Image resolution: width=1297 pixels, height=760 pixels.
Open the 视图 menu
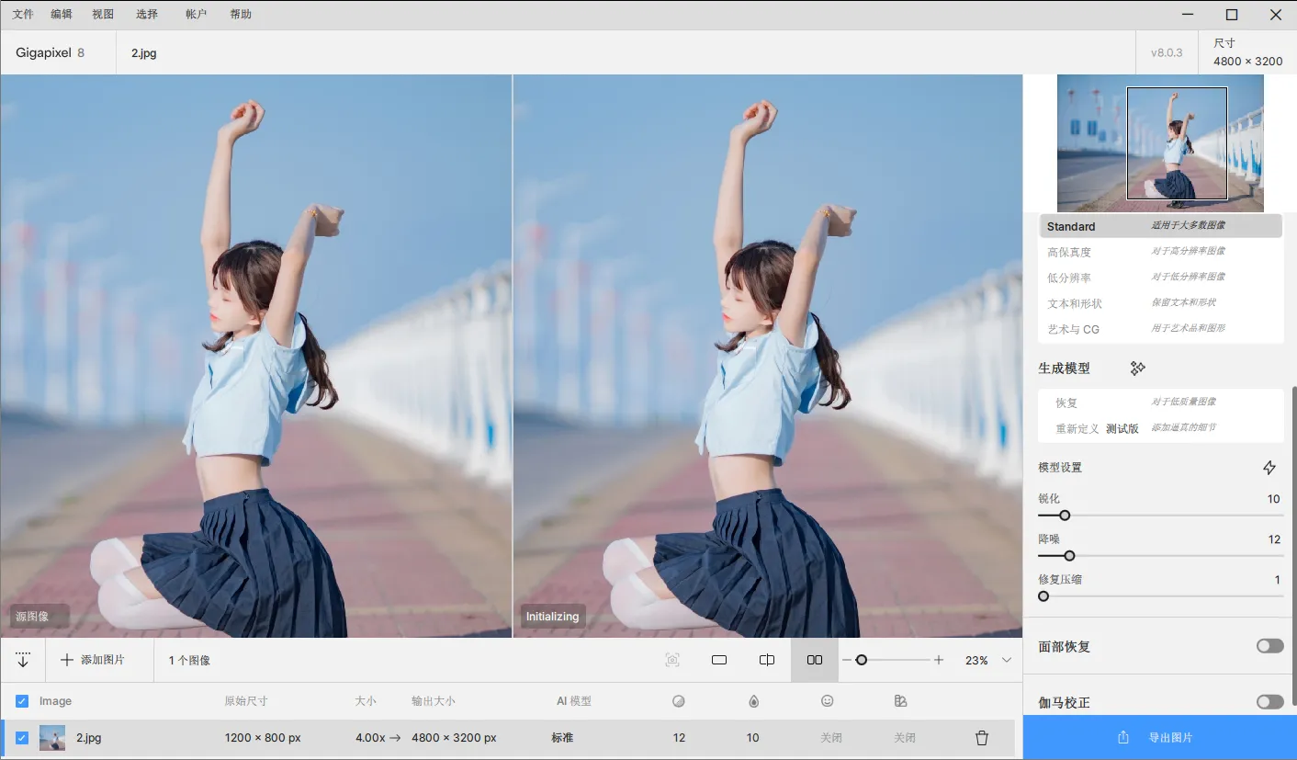coord(103,15)
